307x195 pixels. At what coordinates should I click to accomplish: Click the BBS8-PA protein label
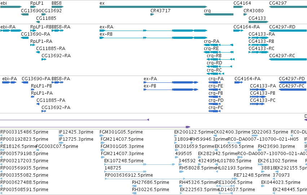click(x=61, y=79)
